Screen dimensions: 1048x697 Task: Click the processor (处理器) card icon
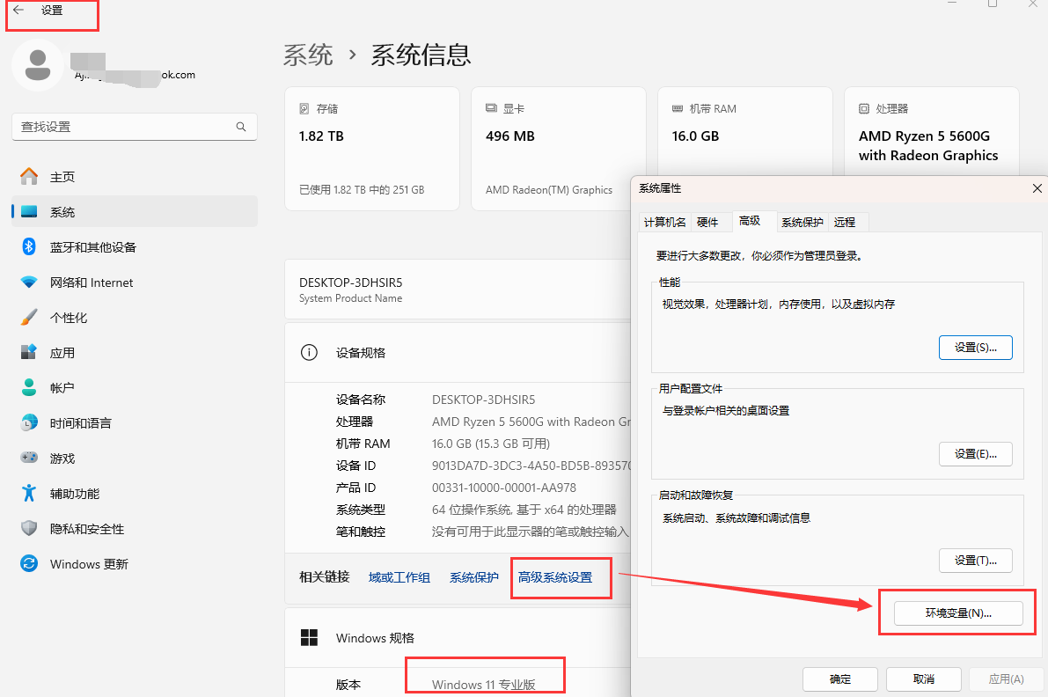[x=864, y=108]
